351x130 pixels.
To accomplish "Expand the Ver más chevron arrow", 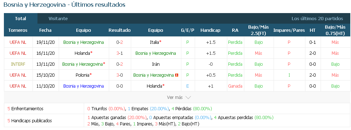I will [x=188, y=97].
